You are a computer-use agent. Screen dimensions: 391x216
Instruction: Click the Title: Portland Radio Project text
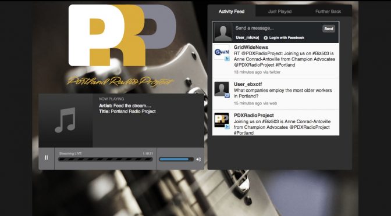pyautogui.click(x=127, y=111)
